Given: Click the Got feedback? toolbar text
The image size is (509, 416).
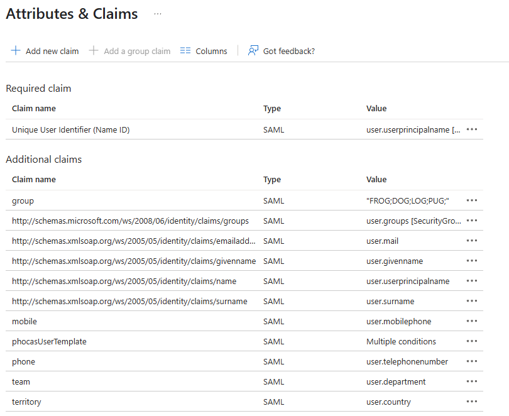Looking at the screenshot, I should pos(289,52).
